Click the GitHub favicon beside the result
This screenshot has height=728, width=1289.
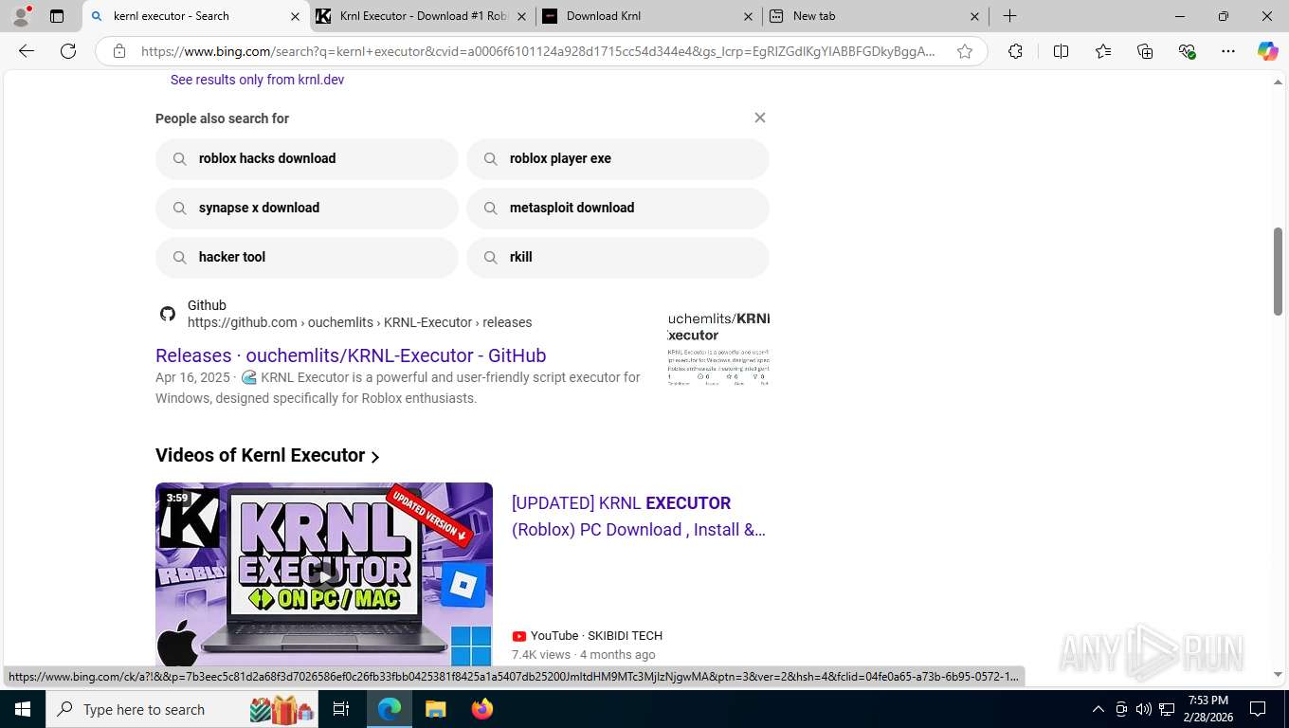pos(168,314)
